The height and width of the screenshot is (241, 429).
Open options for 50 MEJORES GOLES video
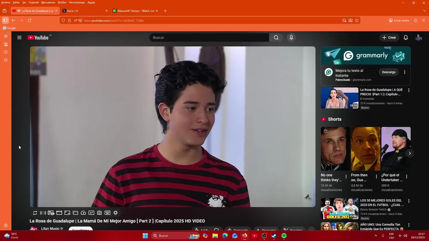tap(409, 201)
